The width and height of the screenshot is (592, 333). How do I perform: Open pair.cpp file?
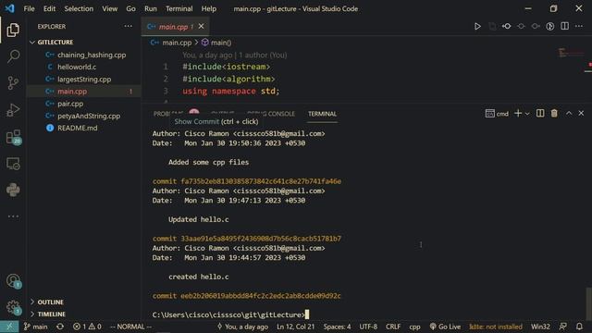(70, 104)
